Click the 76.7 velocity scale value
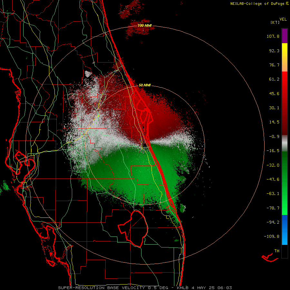Viewport: 290px width, 290px height. (x=274, y=65)
